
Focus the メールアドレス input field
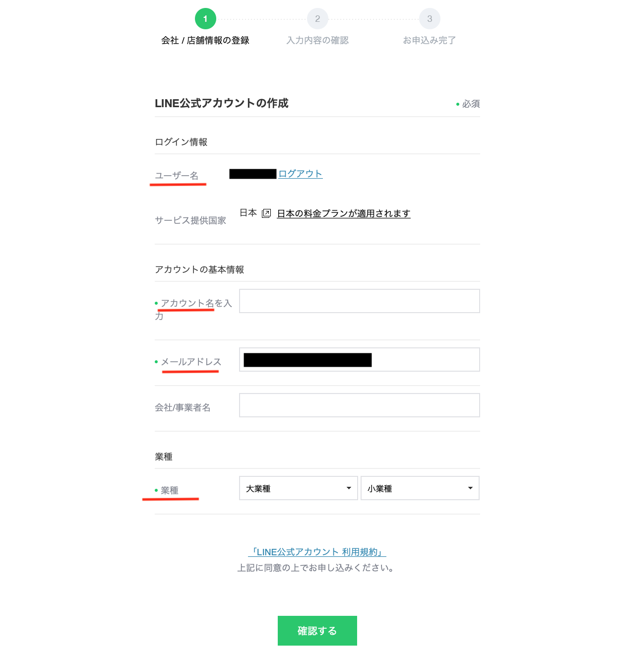pyautogui.click(x=360, y=360)
